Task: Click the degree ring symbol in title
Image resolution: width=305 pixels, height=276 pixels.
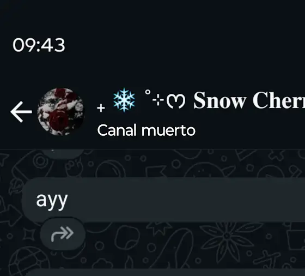Action: click(x=148, y=92)
